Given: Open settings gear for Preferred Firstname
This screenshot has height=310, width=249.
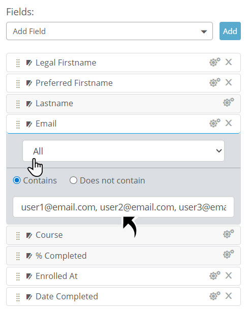Looking at the screenshot, I should [214, 82].
